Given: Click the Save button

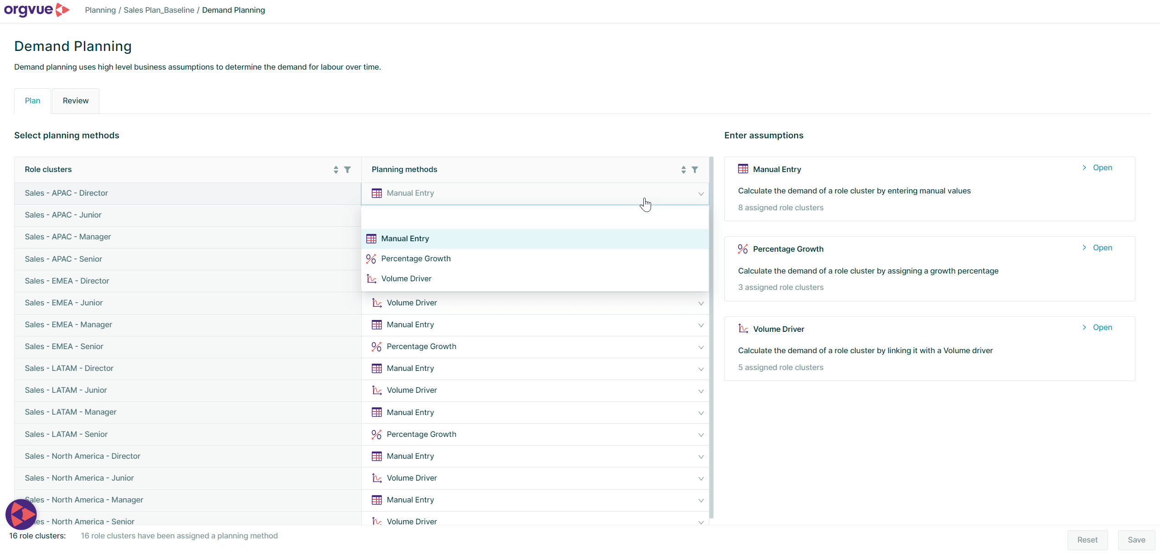Looking at the screenshot, I should [x=1136, y=540].
